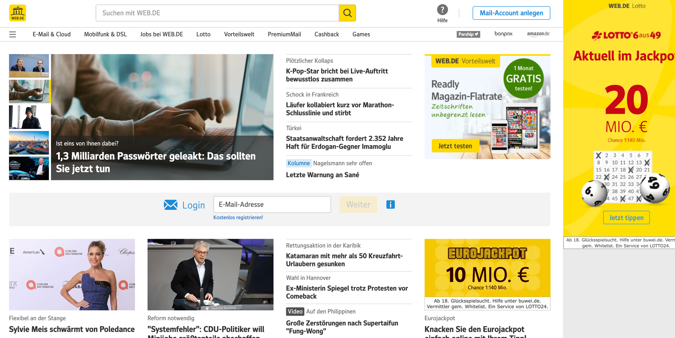Open the hamburger navigation menu
The height and width of the screenshot is (338, 675).
coord(12,34)
